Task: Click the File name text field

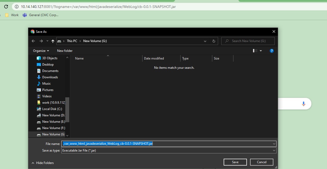Action: [x=167, y=144]
